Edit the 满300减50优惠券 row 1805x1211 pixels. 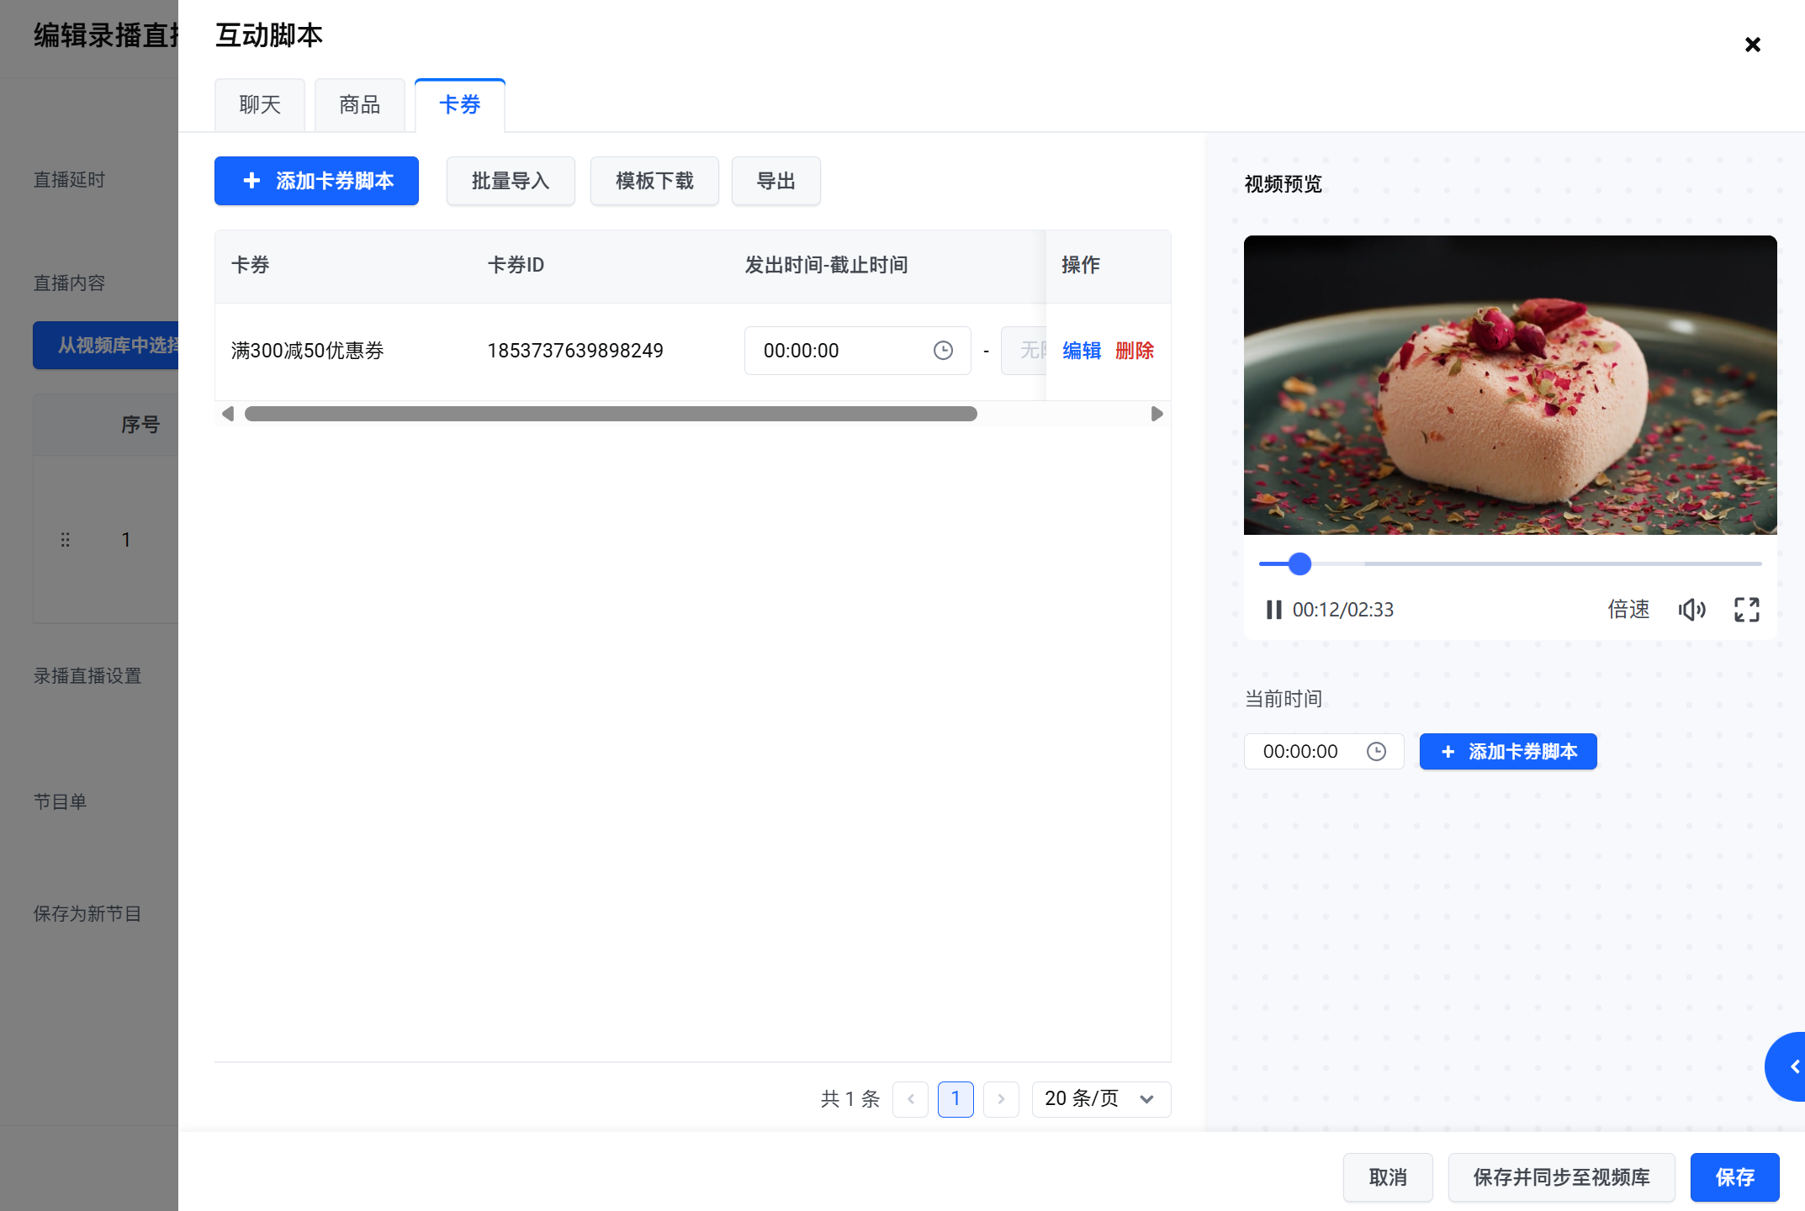[x=1082, y=351]
